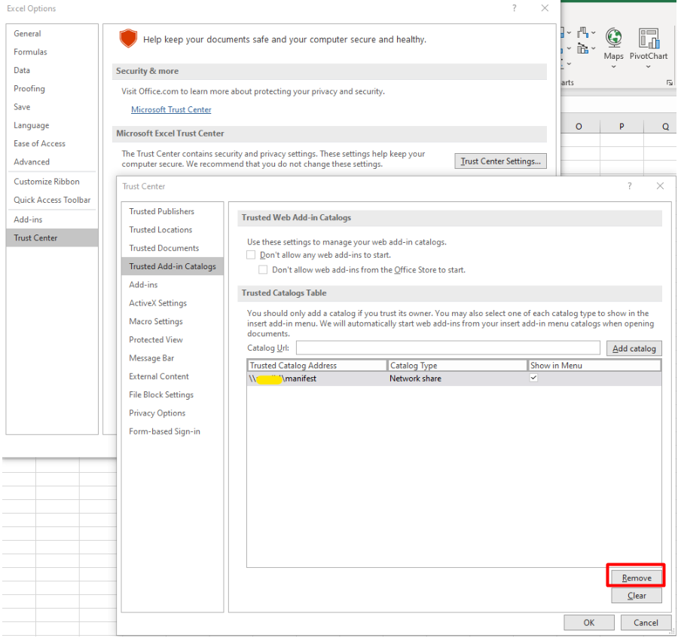681x641 pixels.
Task: Confirm Trust Center with OK
Action: (589, 623)
